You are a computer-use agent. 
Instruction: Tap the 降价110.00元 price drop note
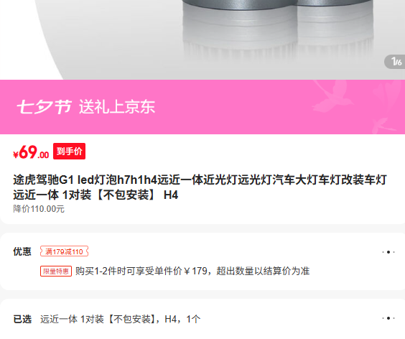click(x=39, y=209)
